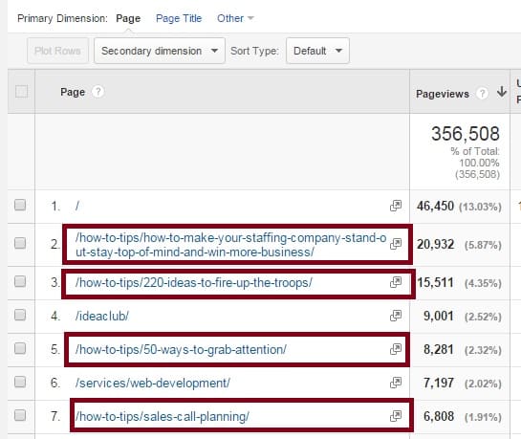Select pageviews value 15,511
This screenshot has height=439, width=521.
(435, 282)
